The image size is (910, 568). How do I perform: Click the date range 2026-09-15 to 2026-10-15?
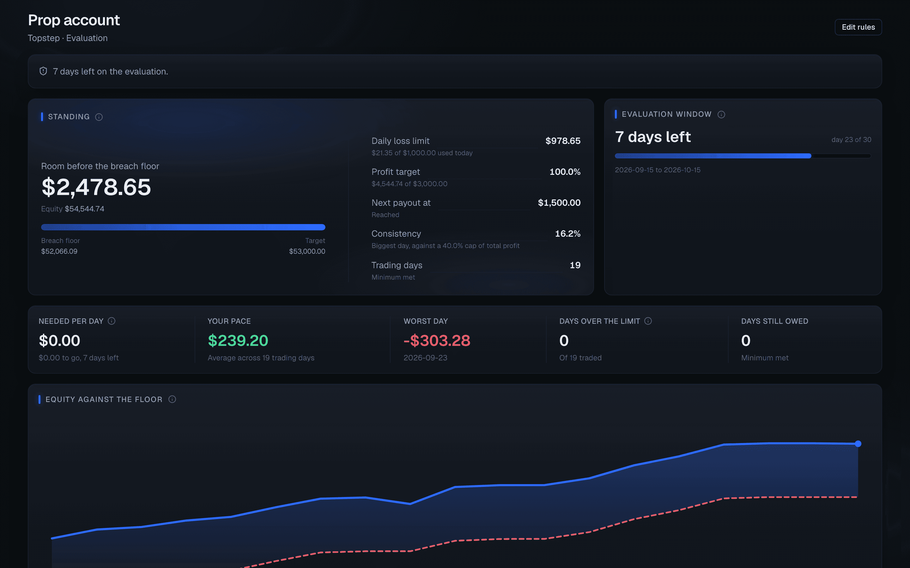[x=657, y=170]
